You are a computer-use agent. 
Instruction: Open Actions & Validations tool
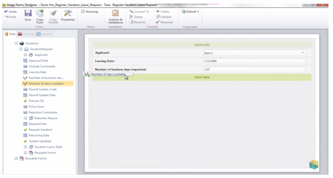(x=116, y=14)
